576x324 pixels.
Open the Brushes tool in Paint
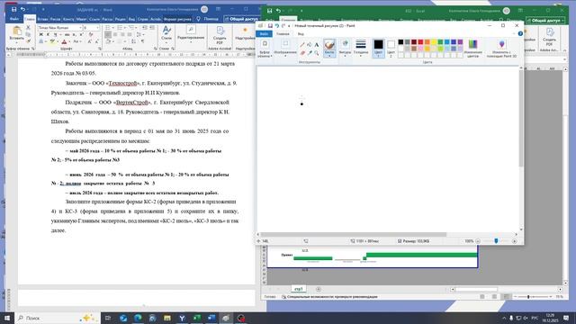click(329, 48)
